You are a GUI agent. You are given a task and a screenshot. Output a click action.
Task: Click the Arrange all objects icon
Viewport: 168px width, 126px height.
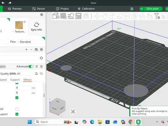tap(79, 16)
